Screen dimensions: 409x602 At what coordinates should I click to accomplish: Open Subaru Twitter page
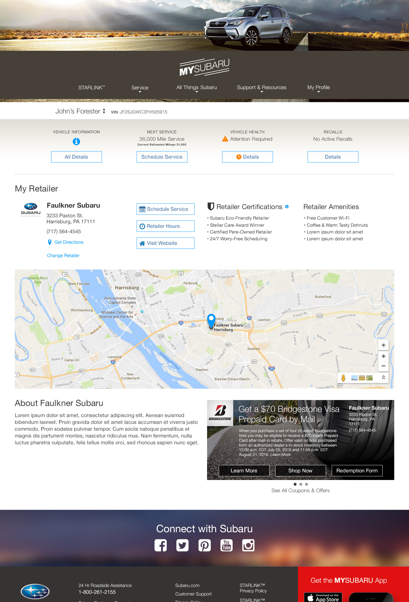click(182, 545)
